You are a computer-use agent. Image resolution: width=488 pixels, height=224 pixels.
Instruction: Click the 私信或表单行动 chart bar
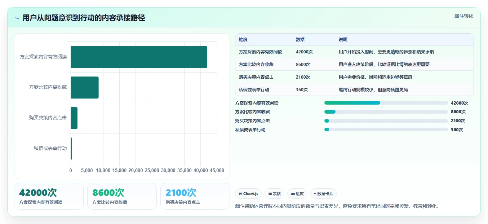[x=71, y=148]
